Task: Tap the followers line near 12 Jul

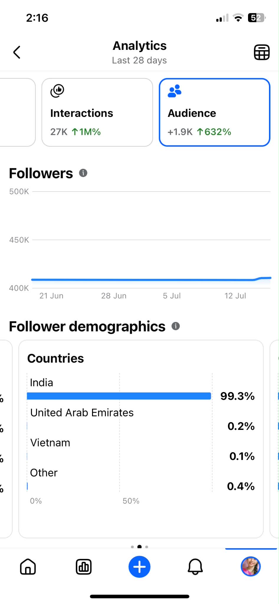Action: pyautogui.click(x=235, y=280)
